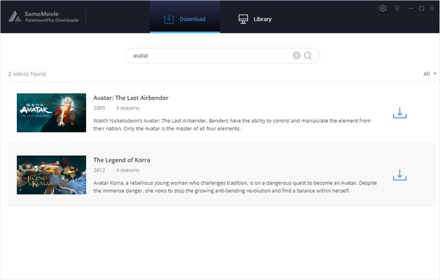Screen dimensions: 440x280
Task: Click the Avatar: The Last Airbender thumbnail
Action: 52,112
